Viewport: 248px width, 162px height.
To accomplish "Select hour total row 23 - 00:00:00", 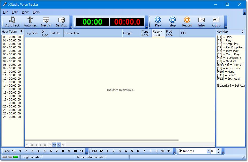I will 12,117.
